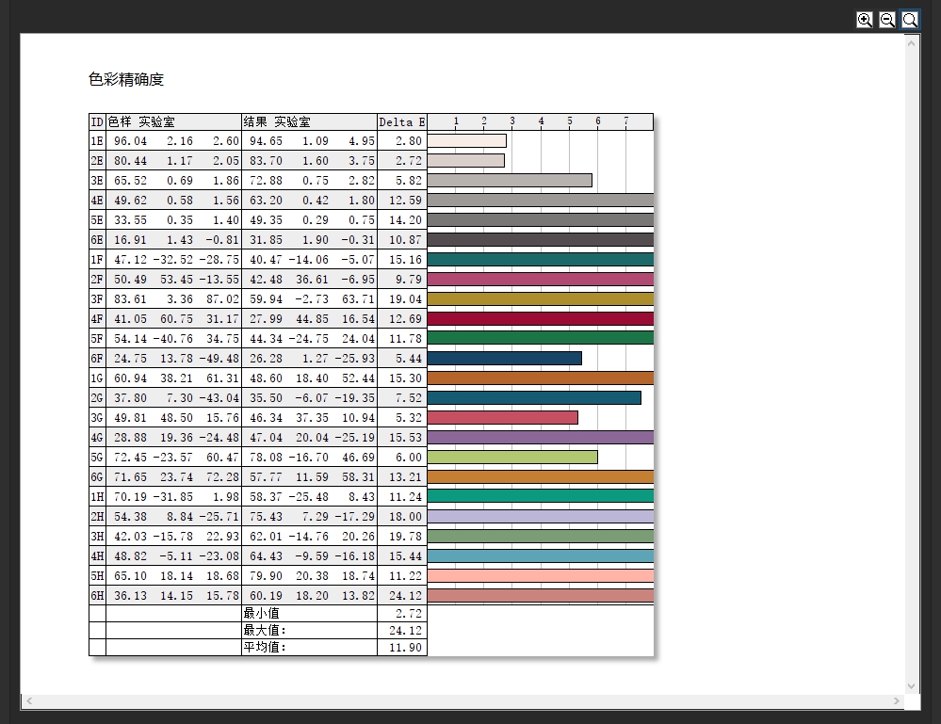This screenshot has width=941, height=724.
Task: Select the dark blue bar for row 6F
Action: (504, 358)
